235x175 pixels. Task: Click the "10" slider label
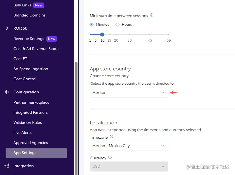click(x=102, y=41)
